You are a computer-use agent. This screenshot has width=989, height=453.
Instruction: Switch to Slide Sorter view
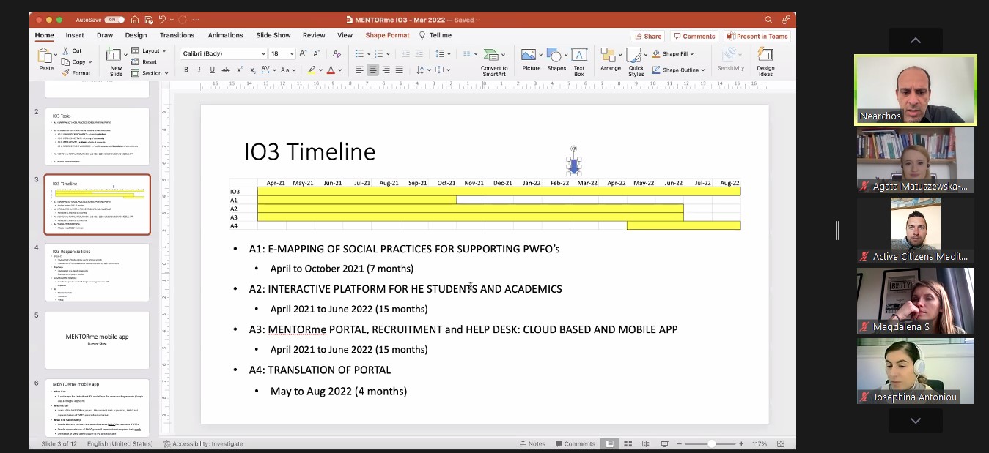628,443
